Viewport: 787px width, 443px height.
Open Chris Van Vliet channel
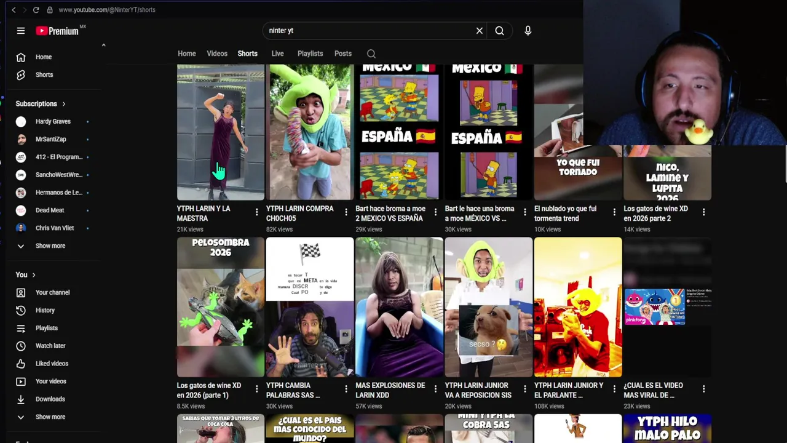coord(54,228)
